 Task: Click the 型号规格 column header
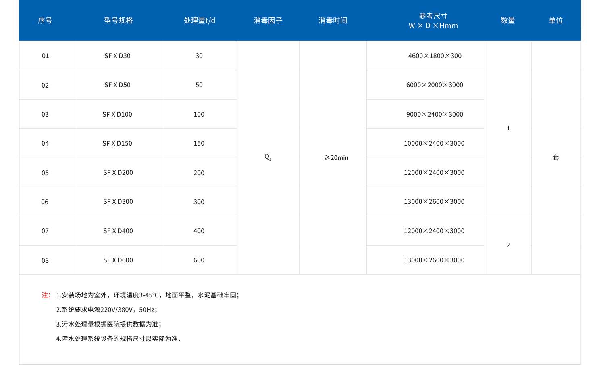119,21
